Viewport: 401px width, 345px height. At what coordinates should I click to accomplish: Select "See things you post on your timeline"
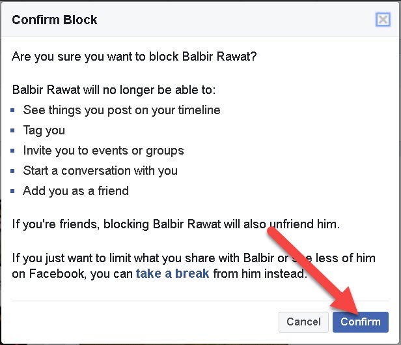click(121, 110)
